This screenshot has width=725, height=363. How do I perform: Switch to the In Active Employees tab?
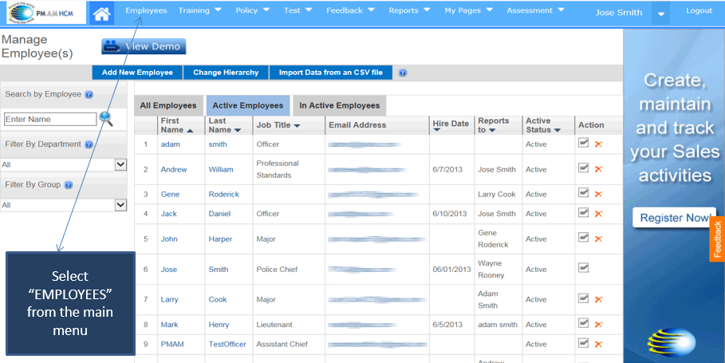(x=339, y=105)
